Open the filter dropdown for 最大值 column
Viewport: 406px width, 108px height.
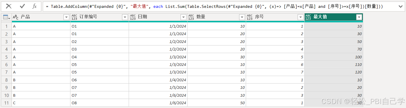359,17
